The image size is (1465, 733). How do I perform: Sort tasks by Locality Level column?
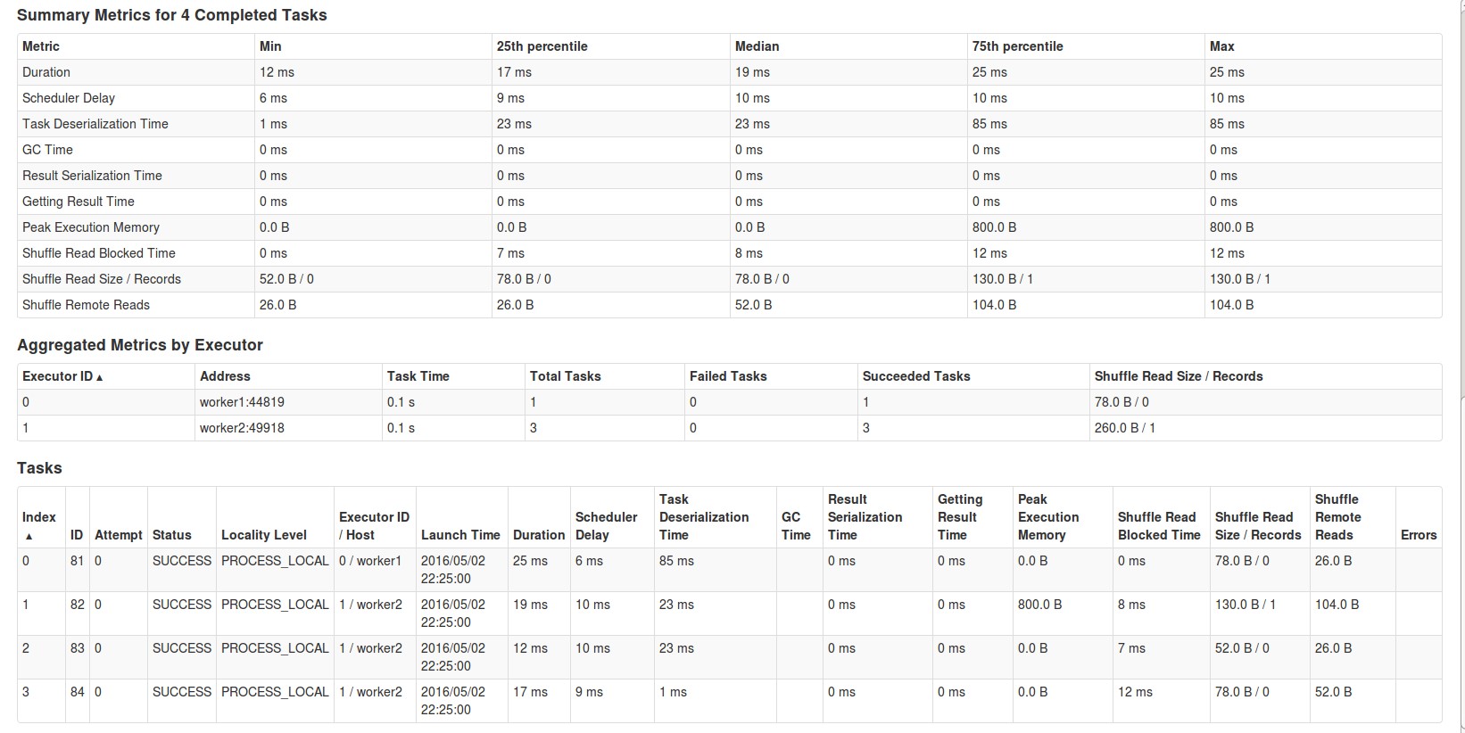(264, 535)
